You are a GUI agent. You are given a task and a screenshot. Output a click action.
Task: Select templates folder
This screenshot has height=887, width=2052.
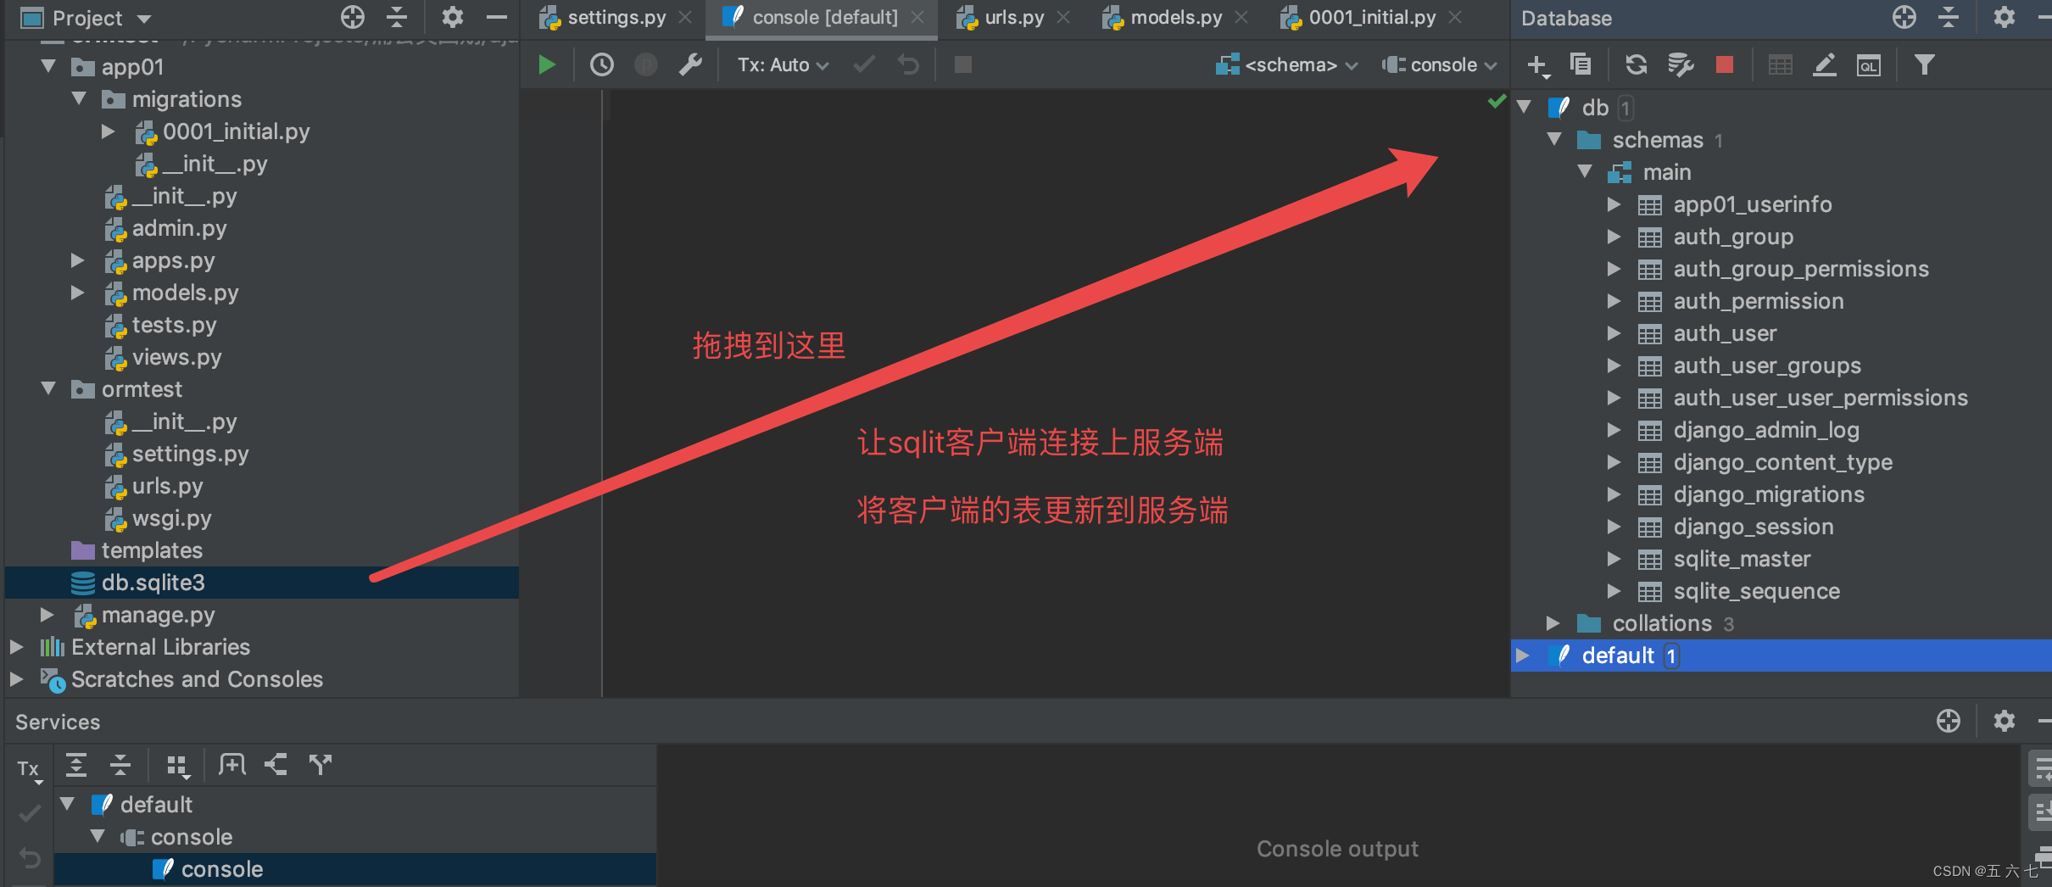click(152, 550)
